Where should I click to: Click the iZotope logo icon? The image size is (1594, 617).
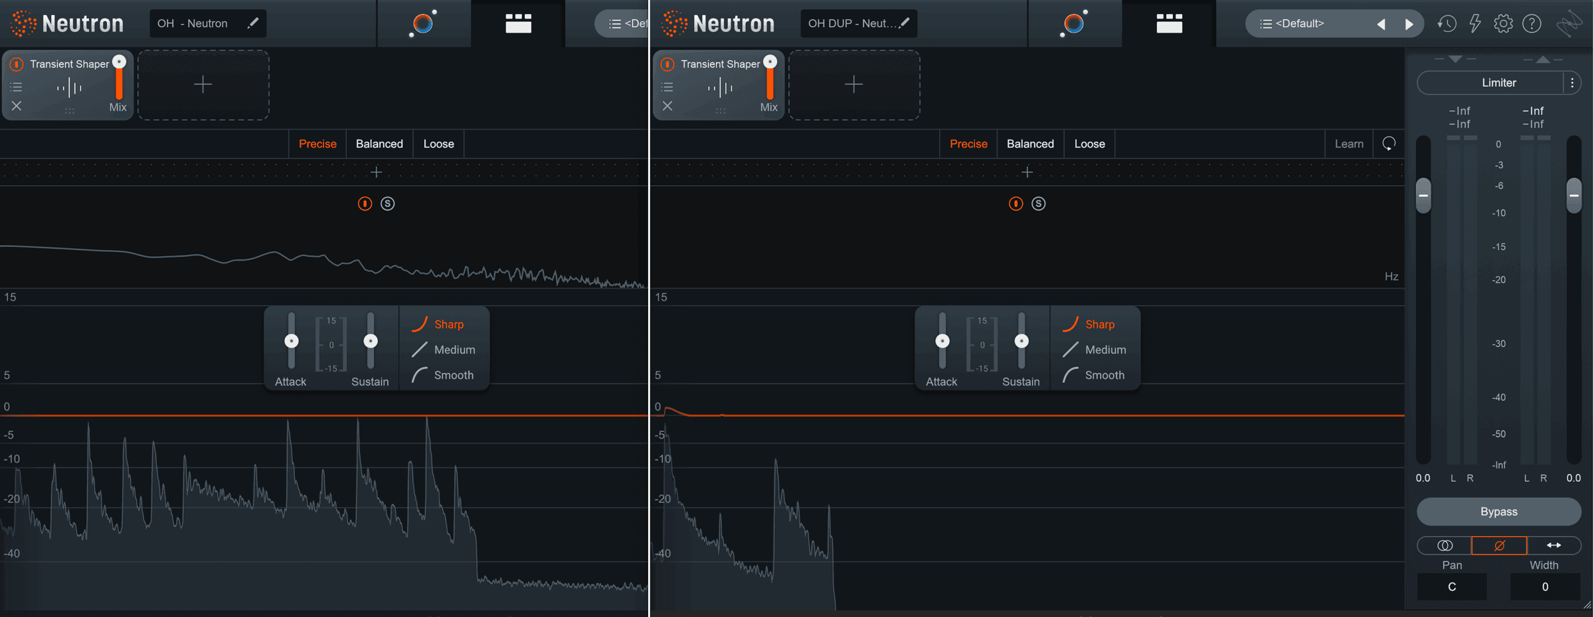coord(1569,24)
